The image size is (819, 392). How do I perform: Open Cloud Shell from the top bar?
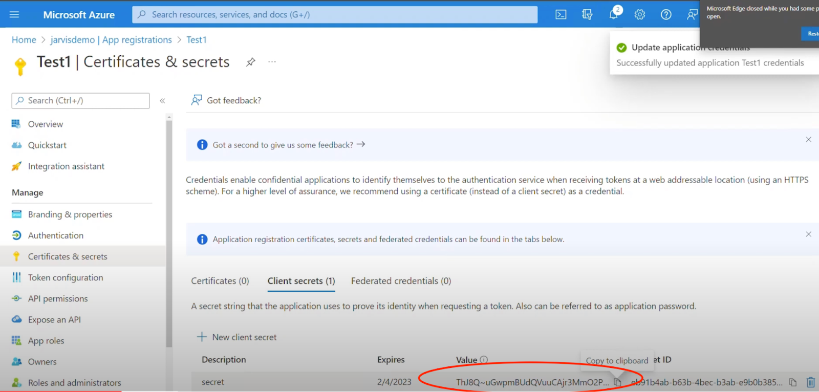pyautogui.click(x=561, y=15)
